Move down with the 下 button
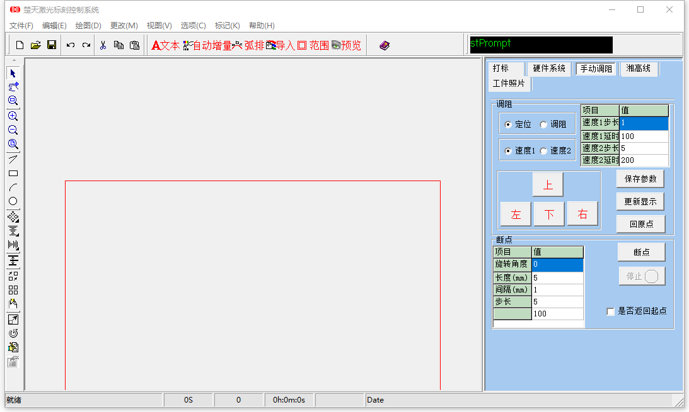 click(549, 214)
